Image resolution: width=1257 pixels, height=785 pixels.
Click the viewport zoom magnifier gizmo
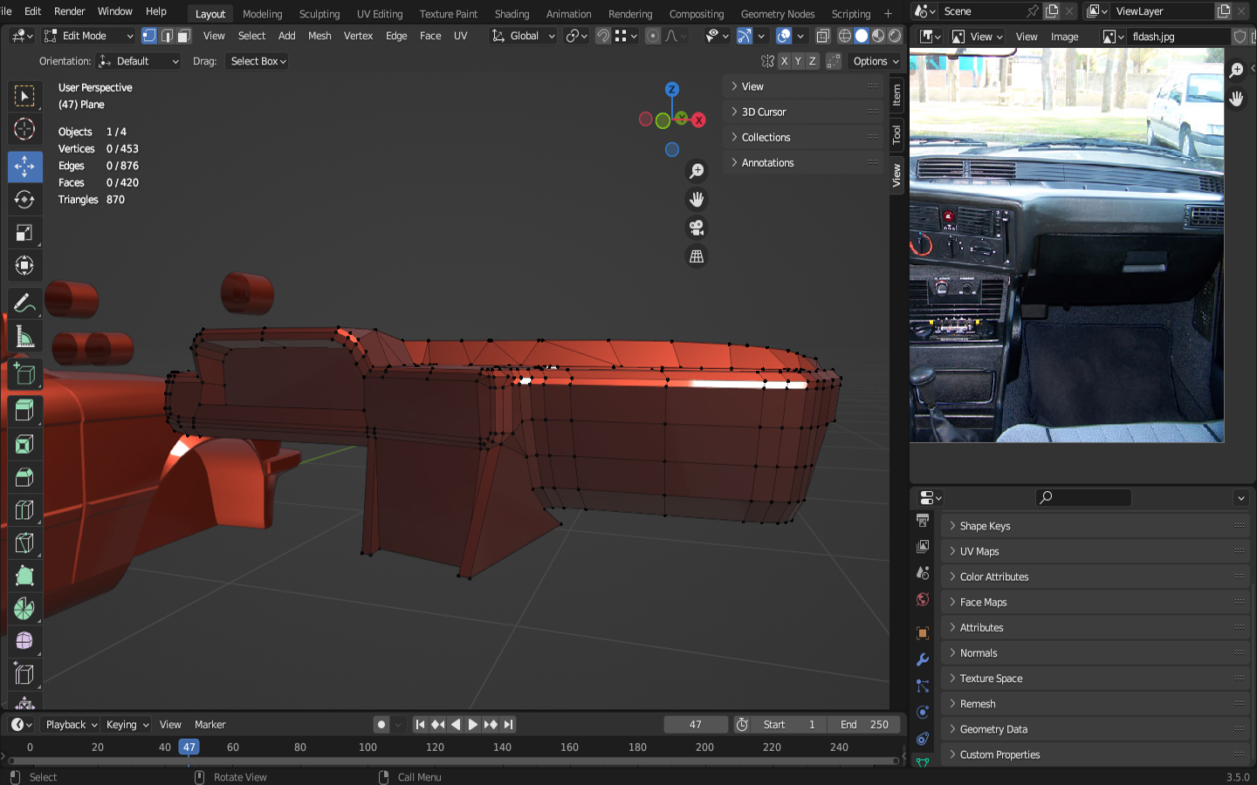pyautogui.click(x=697, y=171)
